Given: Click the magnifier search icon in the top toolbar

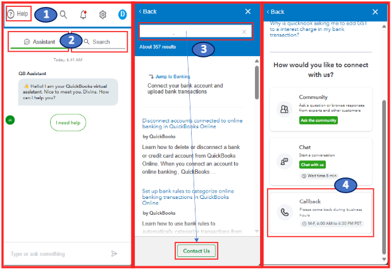Looking at the screenshot, I should 63,15.
